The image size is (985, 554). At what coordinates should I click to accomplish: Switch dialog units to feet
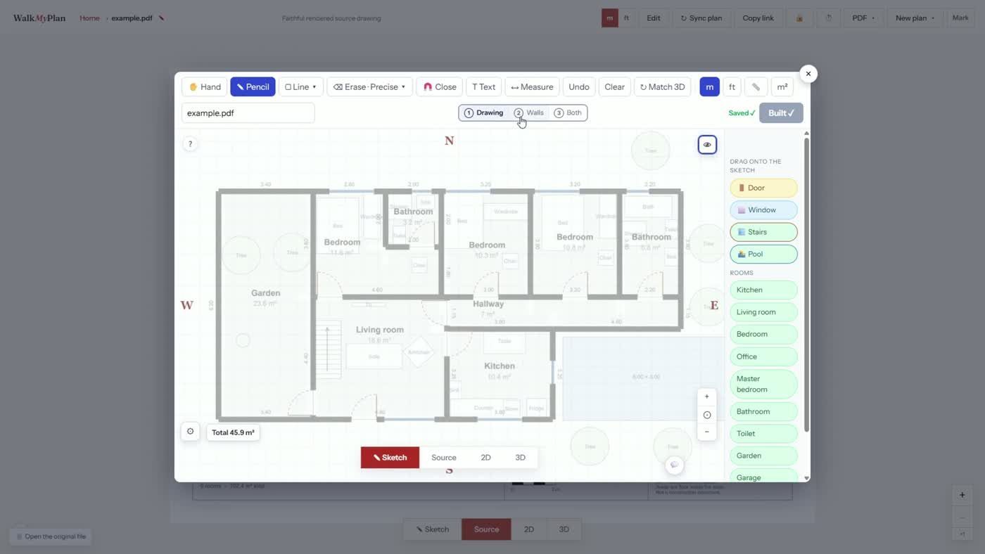tap(732, 87)
